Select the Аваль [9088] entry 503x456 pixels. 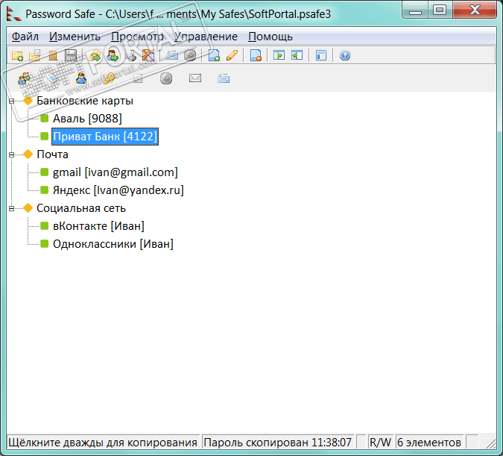pos(87,119)
